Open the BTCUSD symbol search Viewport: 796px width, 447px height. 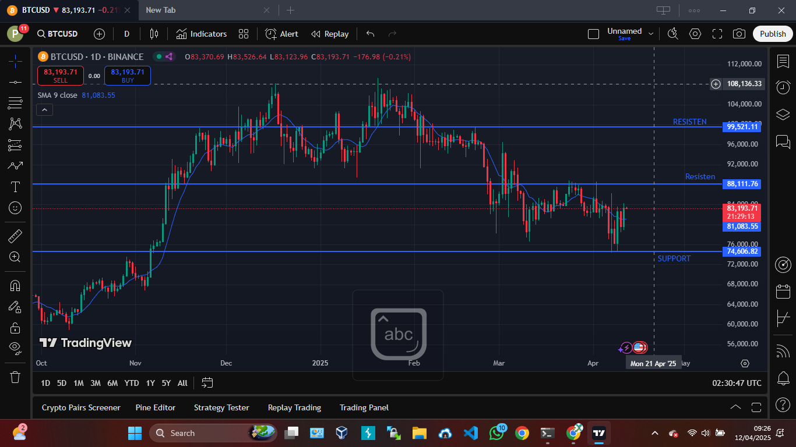(x=57, y=34)
